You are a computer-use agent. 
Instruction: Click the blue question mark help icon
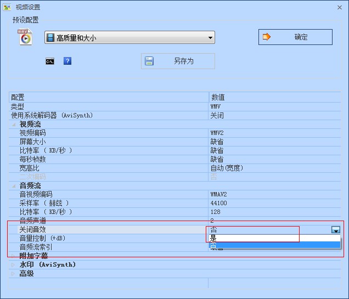pos(67,61)
